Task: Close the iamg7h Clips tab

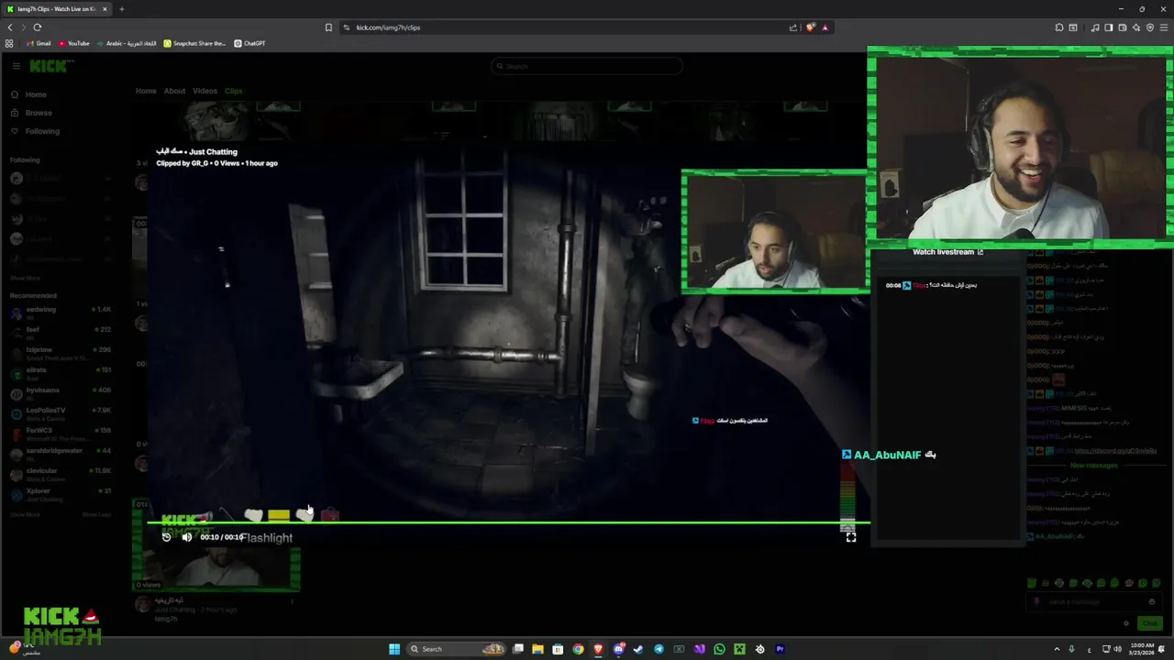Action: pos(105,9)
